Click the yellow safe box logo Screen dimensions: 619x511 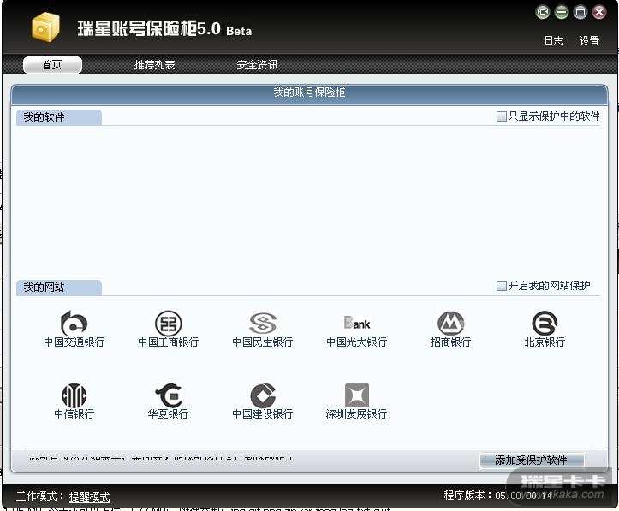pos(45,27)
